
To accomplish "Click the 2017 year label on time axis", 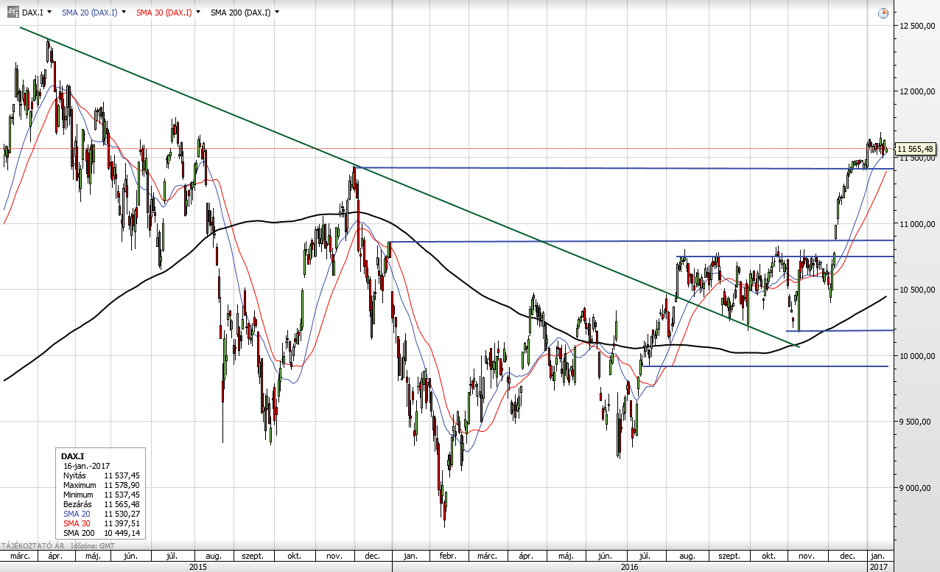I will pos(880,567).
